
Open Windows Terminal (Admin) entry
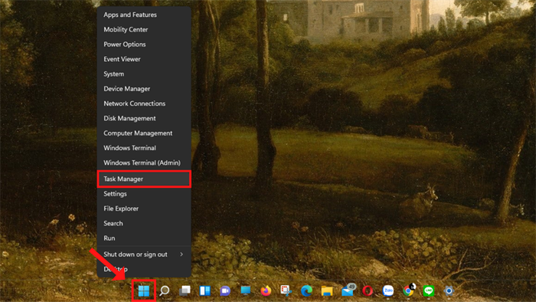(x=144, y=162)
